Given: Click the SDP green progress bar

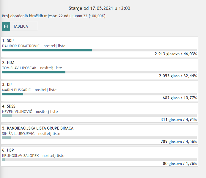Looking at the screenshot, I should point(47,50).
